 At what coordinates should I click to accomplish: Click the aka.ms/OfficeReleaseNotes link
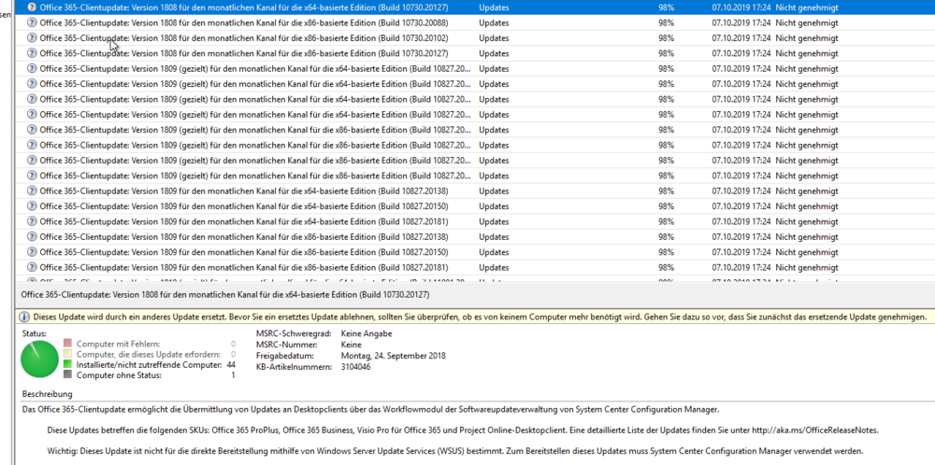809,430
